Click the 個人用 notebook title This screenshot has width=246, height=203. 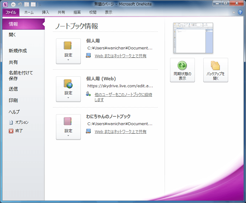[93, 41]
